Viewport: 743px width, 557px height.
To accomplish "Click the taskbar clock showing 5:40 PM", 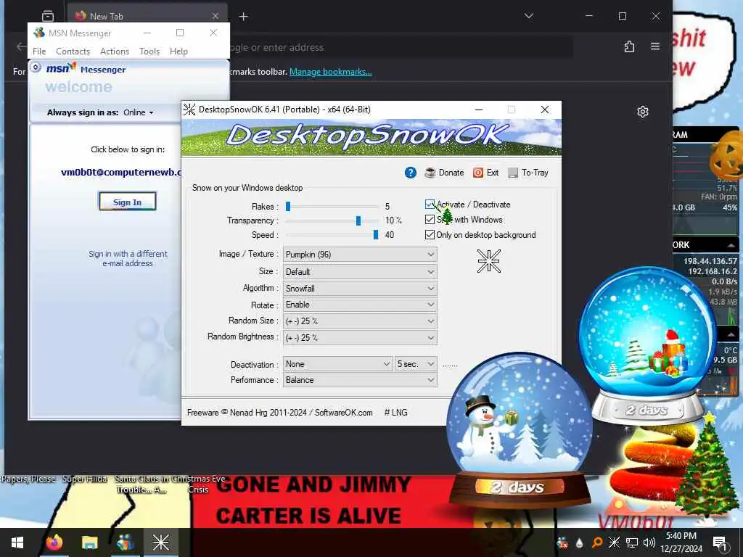I will coord(681,542).
